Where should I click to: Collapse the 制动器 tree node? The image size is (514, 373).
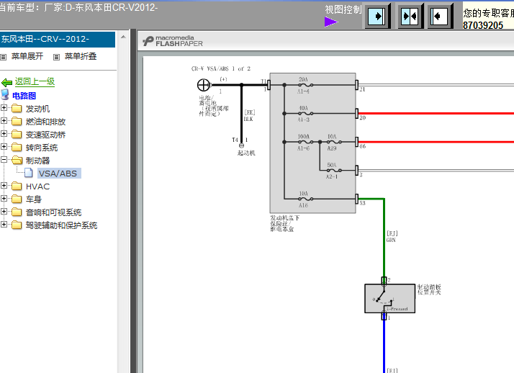[4, 160]
